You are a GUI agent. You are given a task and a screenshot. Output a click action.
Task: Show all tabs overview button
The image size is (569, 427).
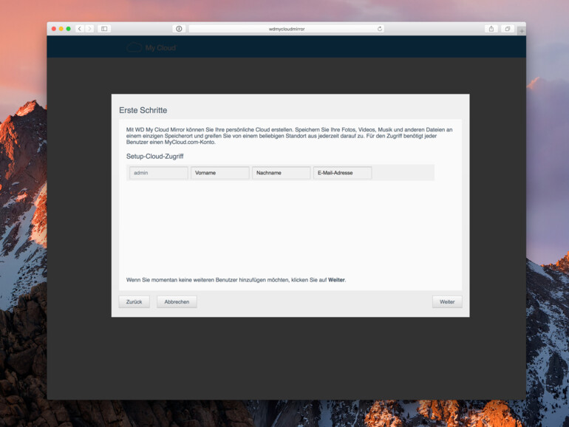[508, 29]
